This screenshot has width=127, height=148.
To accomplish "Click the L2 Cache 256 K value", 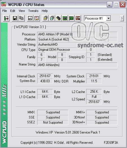I will [94, 92].
